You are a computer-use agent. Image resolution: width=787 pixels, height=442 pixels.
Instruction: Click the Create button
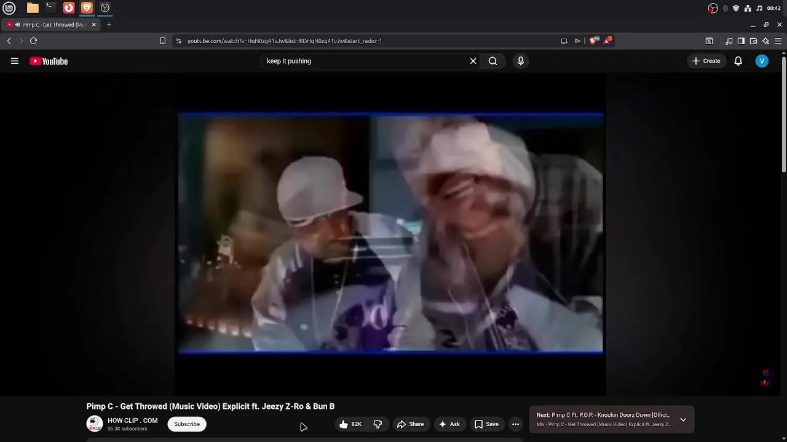coord(706,61)
